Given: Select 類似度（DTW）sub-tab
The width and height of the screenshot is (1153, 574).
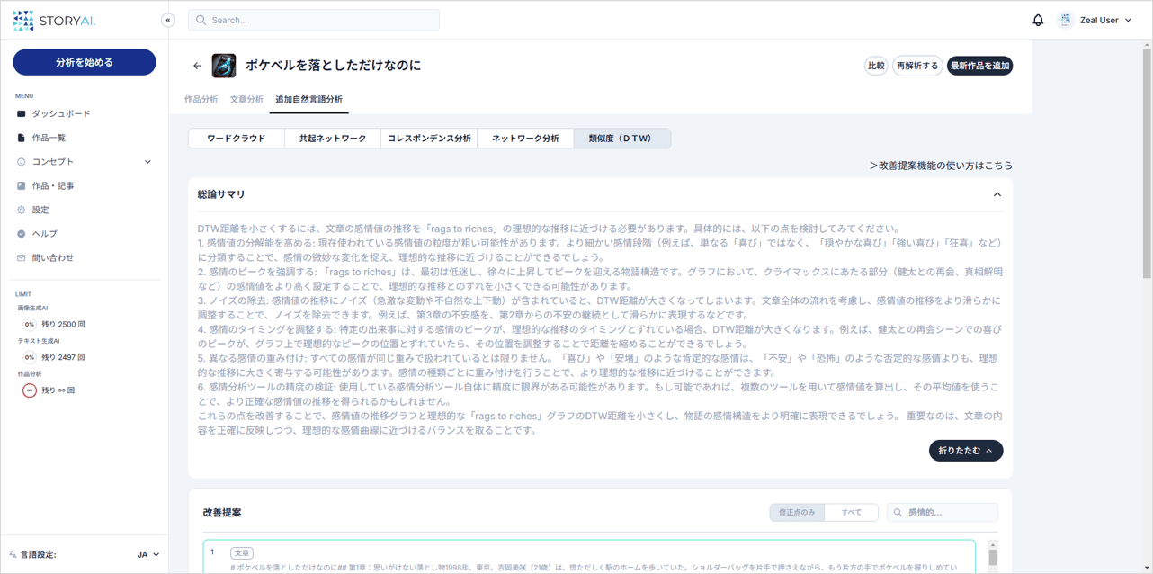Looking at the screenshot, I should point(621,139).
